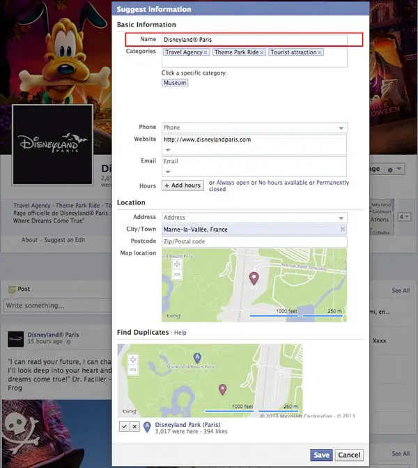Focus the Name field containing Disneyland® Paris
The image size is (418, 468).
[254, 40]
